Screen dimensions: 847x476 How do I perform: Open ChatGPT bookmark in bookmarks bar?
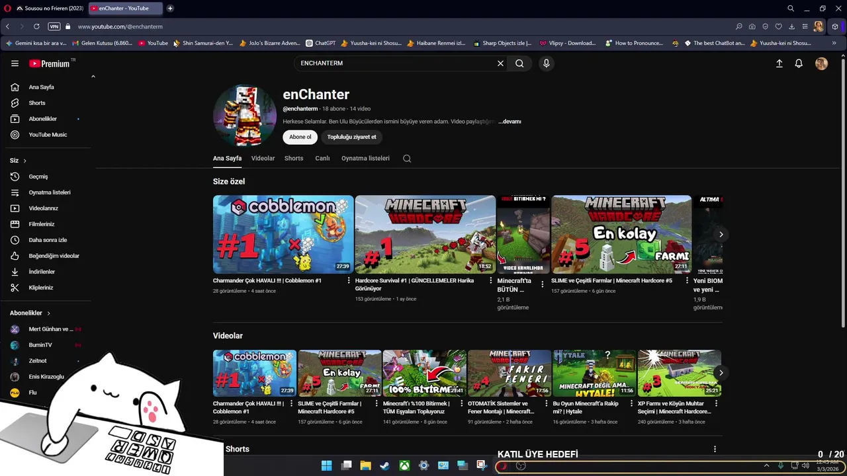click(x=321, y=43)
